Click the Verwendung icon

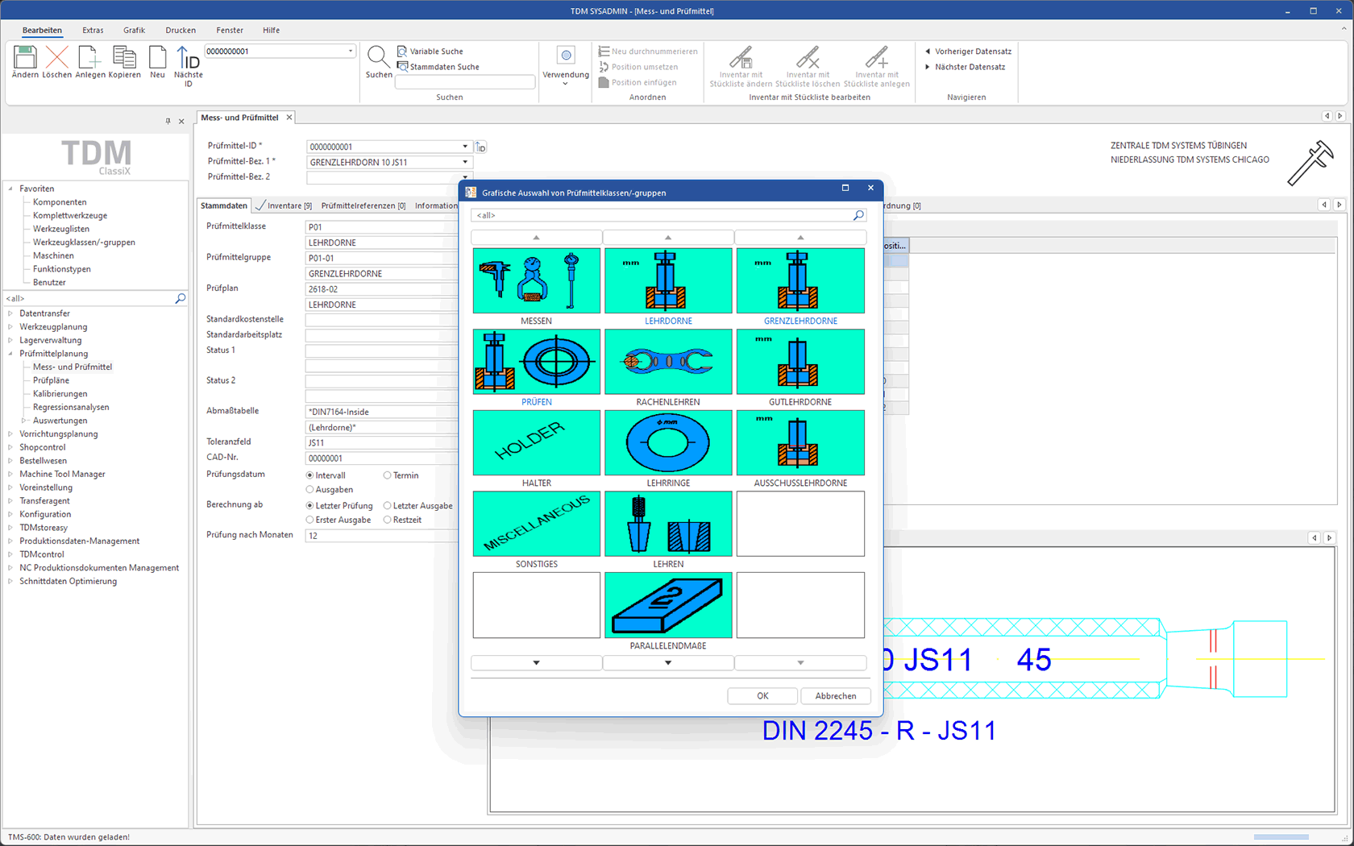(566, 56)
